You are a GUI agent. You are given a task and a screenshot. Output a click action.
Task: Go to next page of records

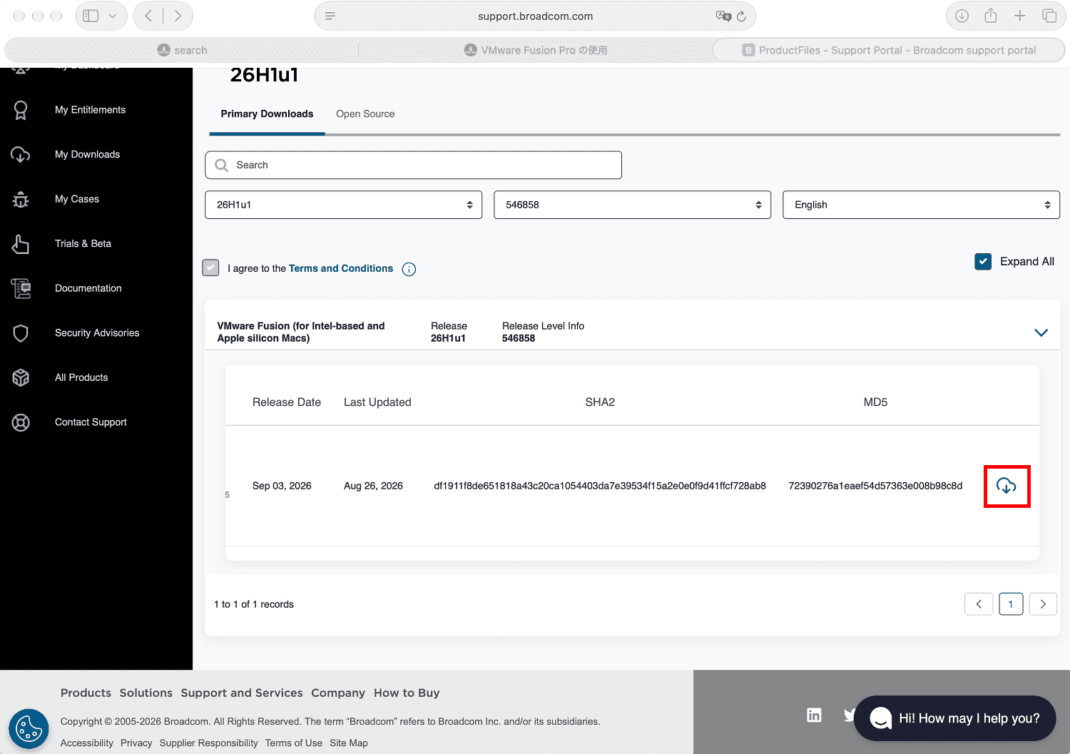pos(1043,604)
